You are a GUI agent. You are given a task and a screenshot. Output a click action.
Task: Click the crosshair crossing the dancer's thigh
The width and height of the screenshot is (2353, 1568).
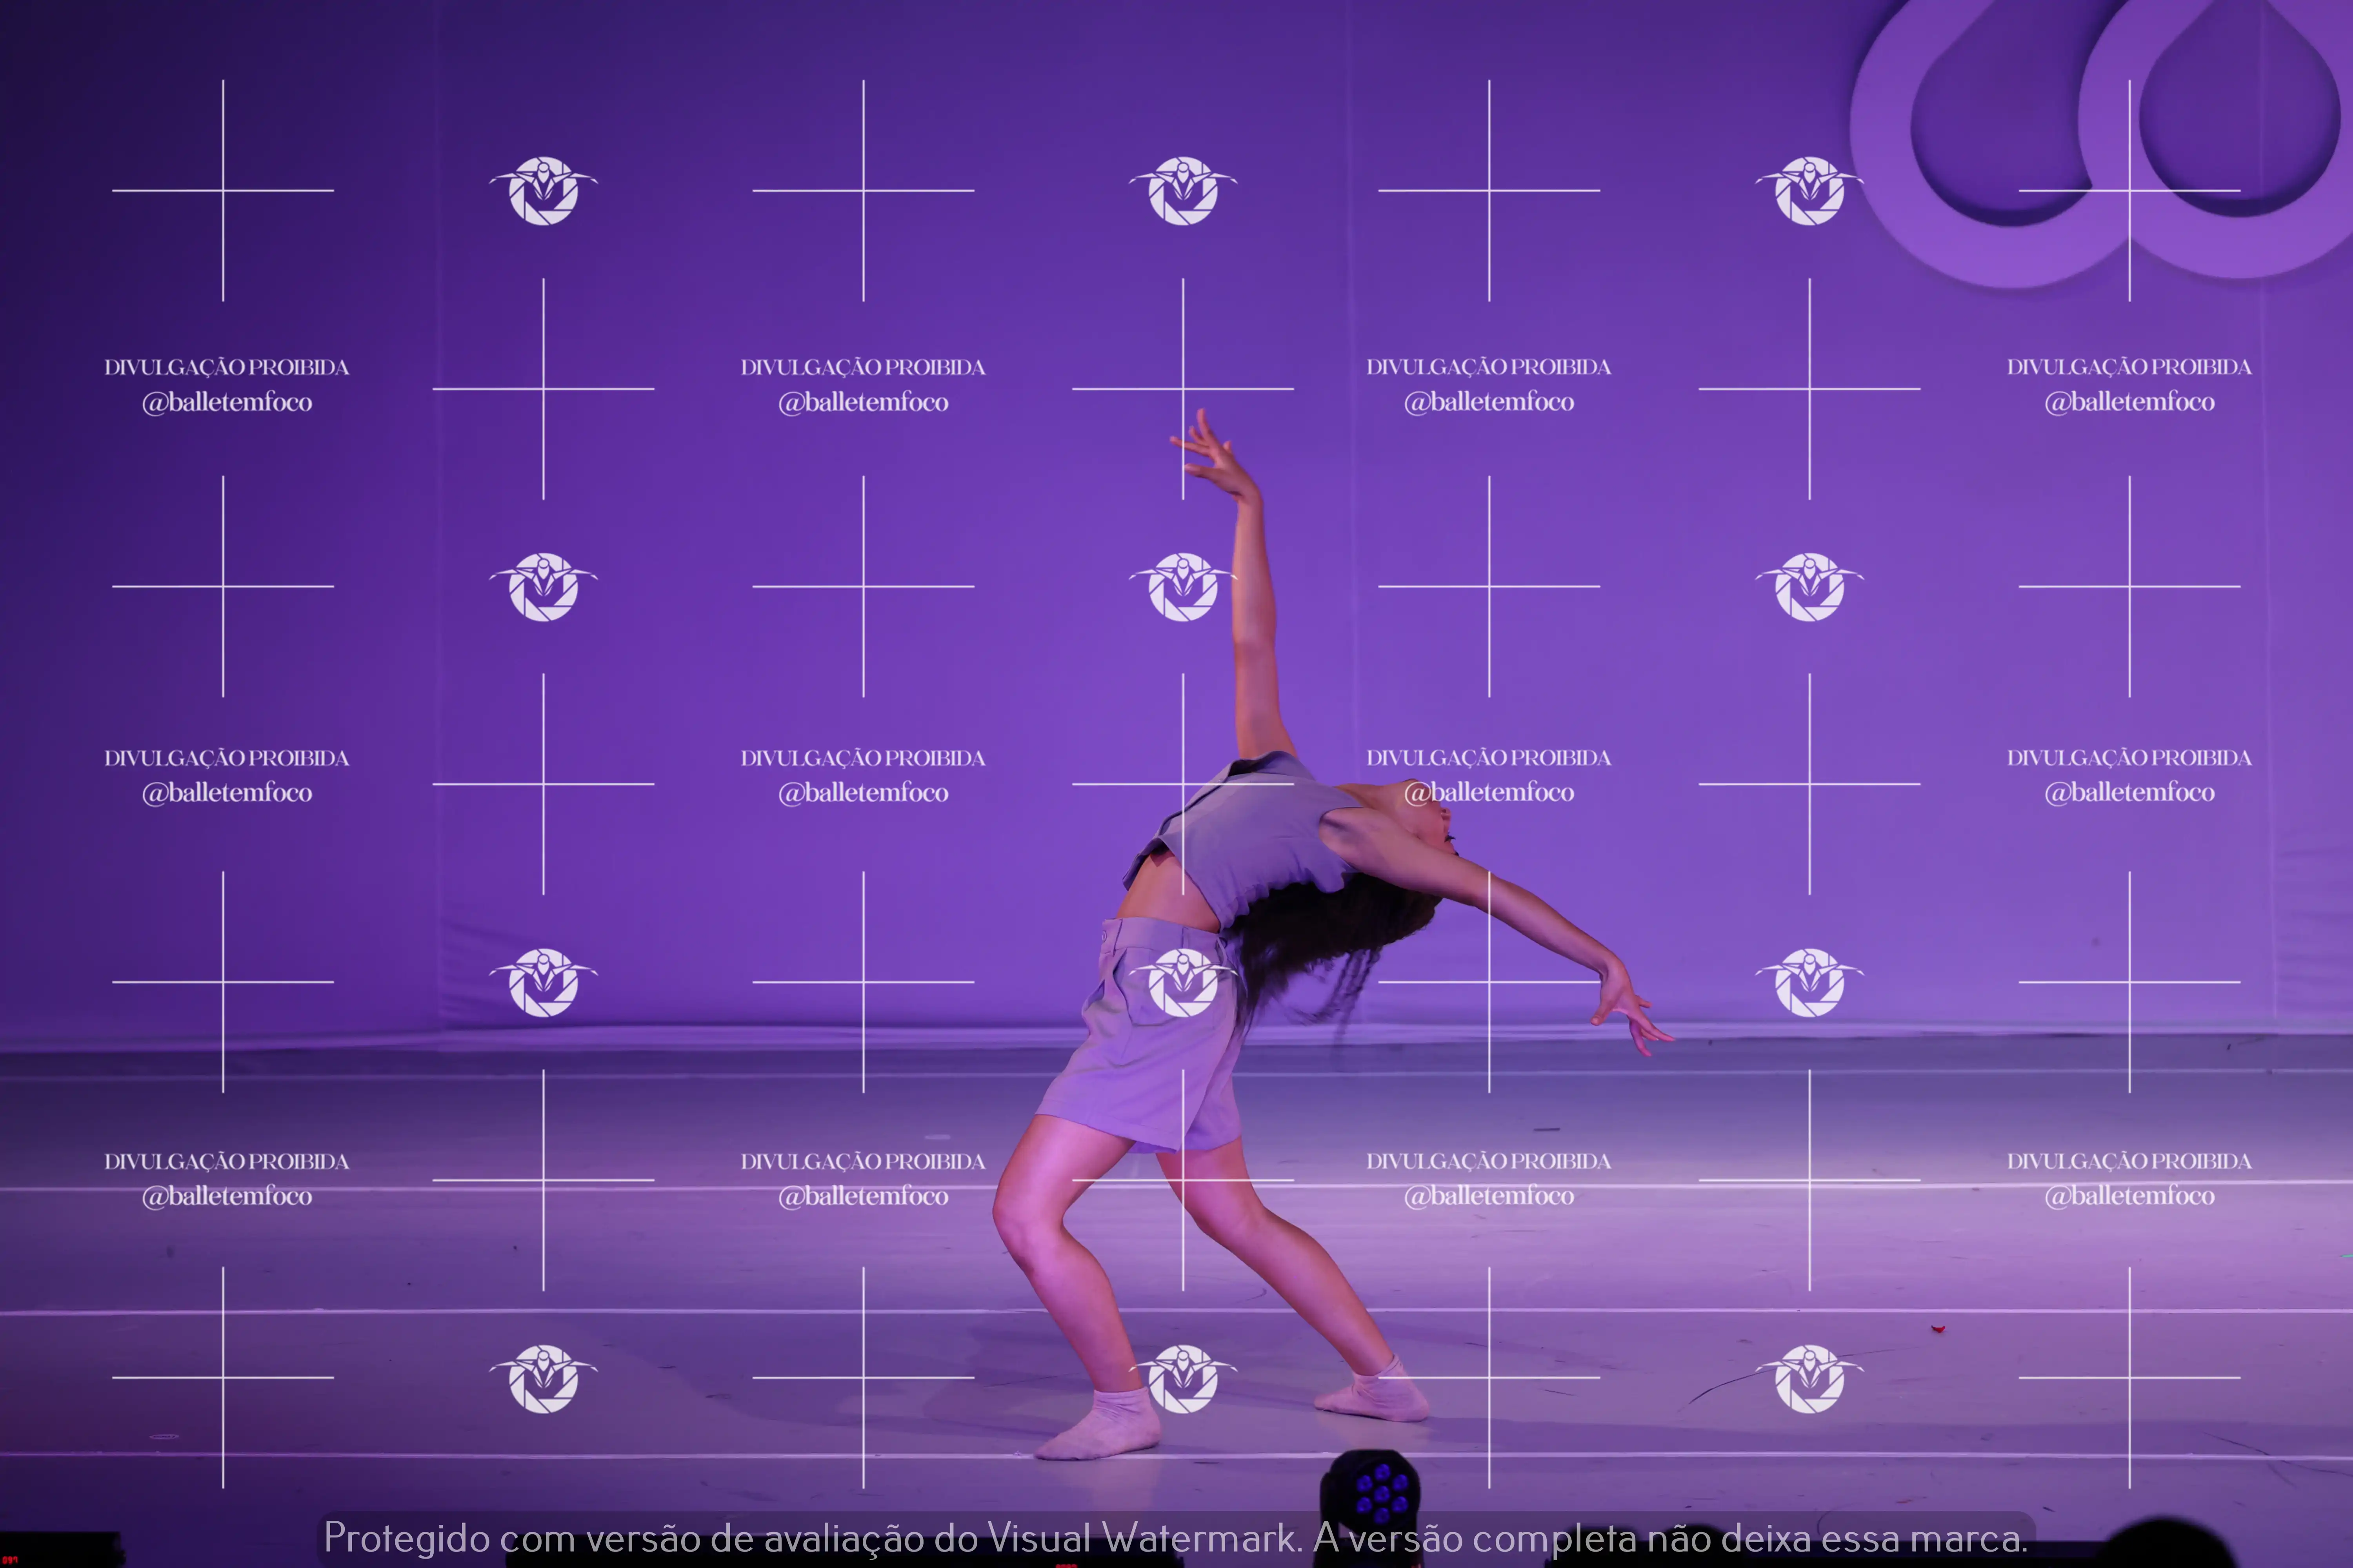coord(1182,1180)
